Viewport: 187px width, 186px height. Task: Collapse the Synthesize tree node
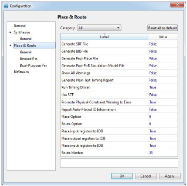tap(10, 32)
